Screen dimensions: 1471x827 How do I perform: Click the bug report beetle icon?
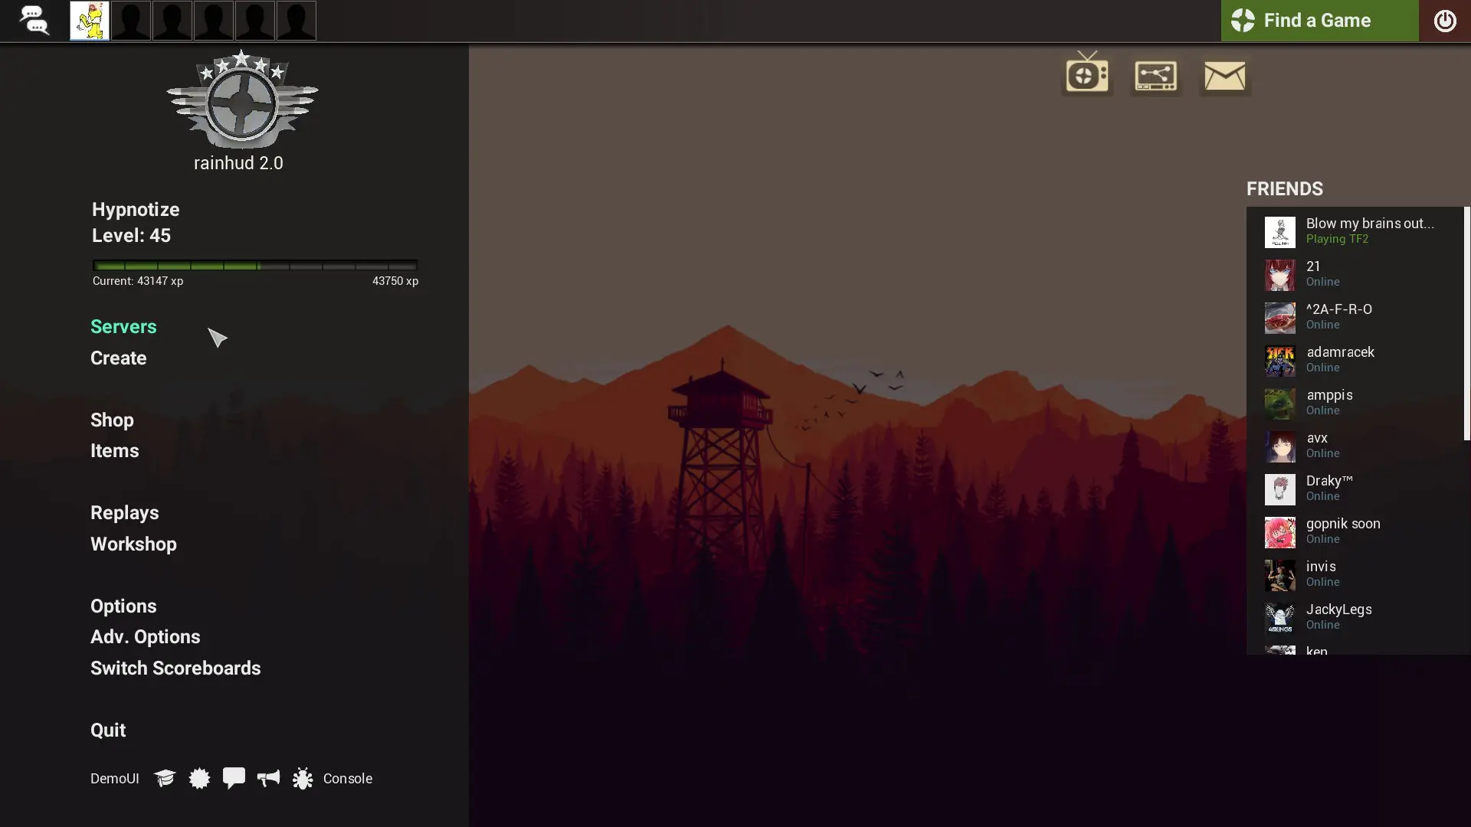tap(303, 778)
